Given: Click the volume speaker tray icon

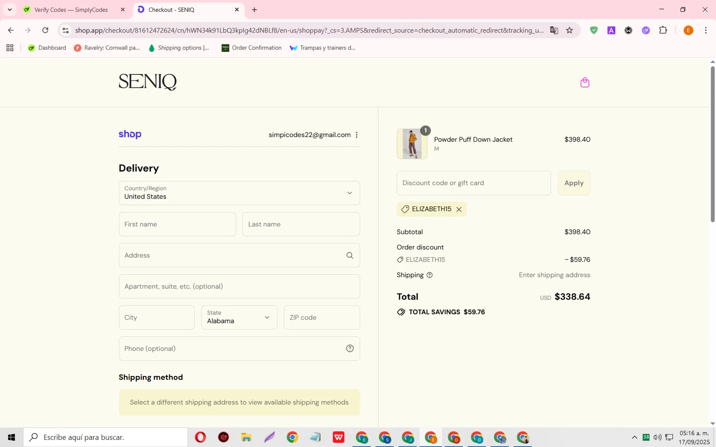Looking at the screenshot, I should (657, 437).
